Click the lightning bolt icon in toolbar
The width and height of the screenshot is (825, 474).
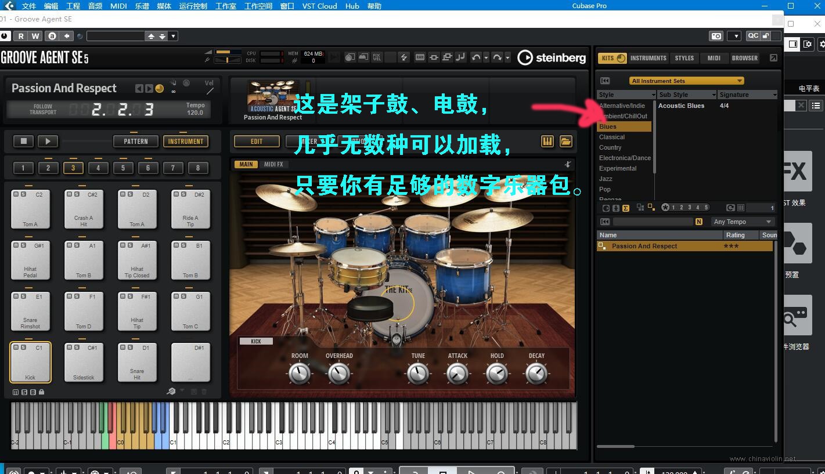[404, 57]
